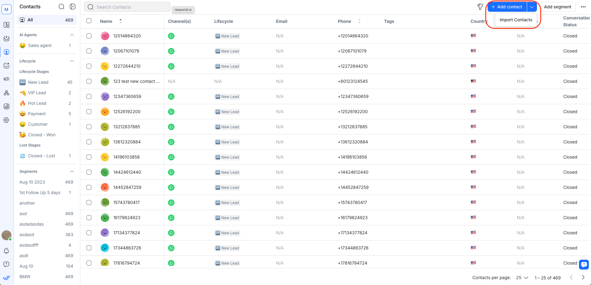
Task: Open the filter icon above the contact list
Action: click(480, 6)
